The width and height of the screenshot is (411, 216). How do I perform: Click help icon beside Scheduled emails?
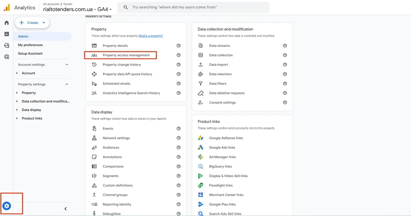(x=179, y=84)
